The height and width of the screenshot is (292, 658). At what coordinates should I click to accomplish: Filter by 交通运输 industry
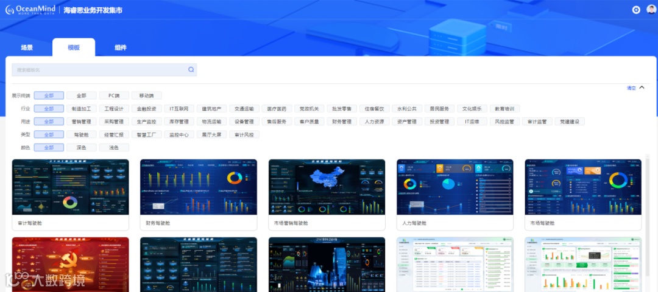pos(244,108)
